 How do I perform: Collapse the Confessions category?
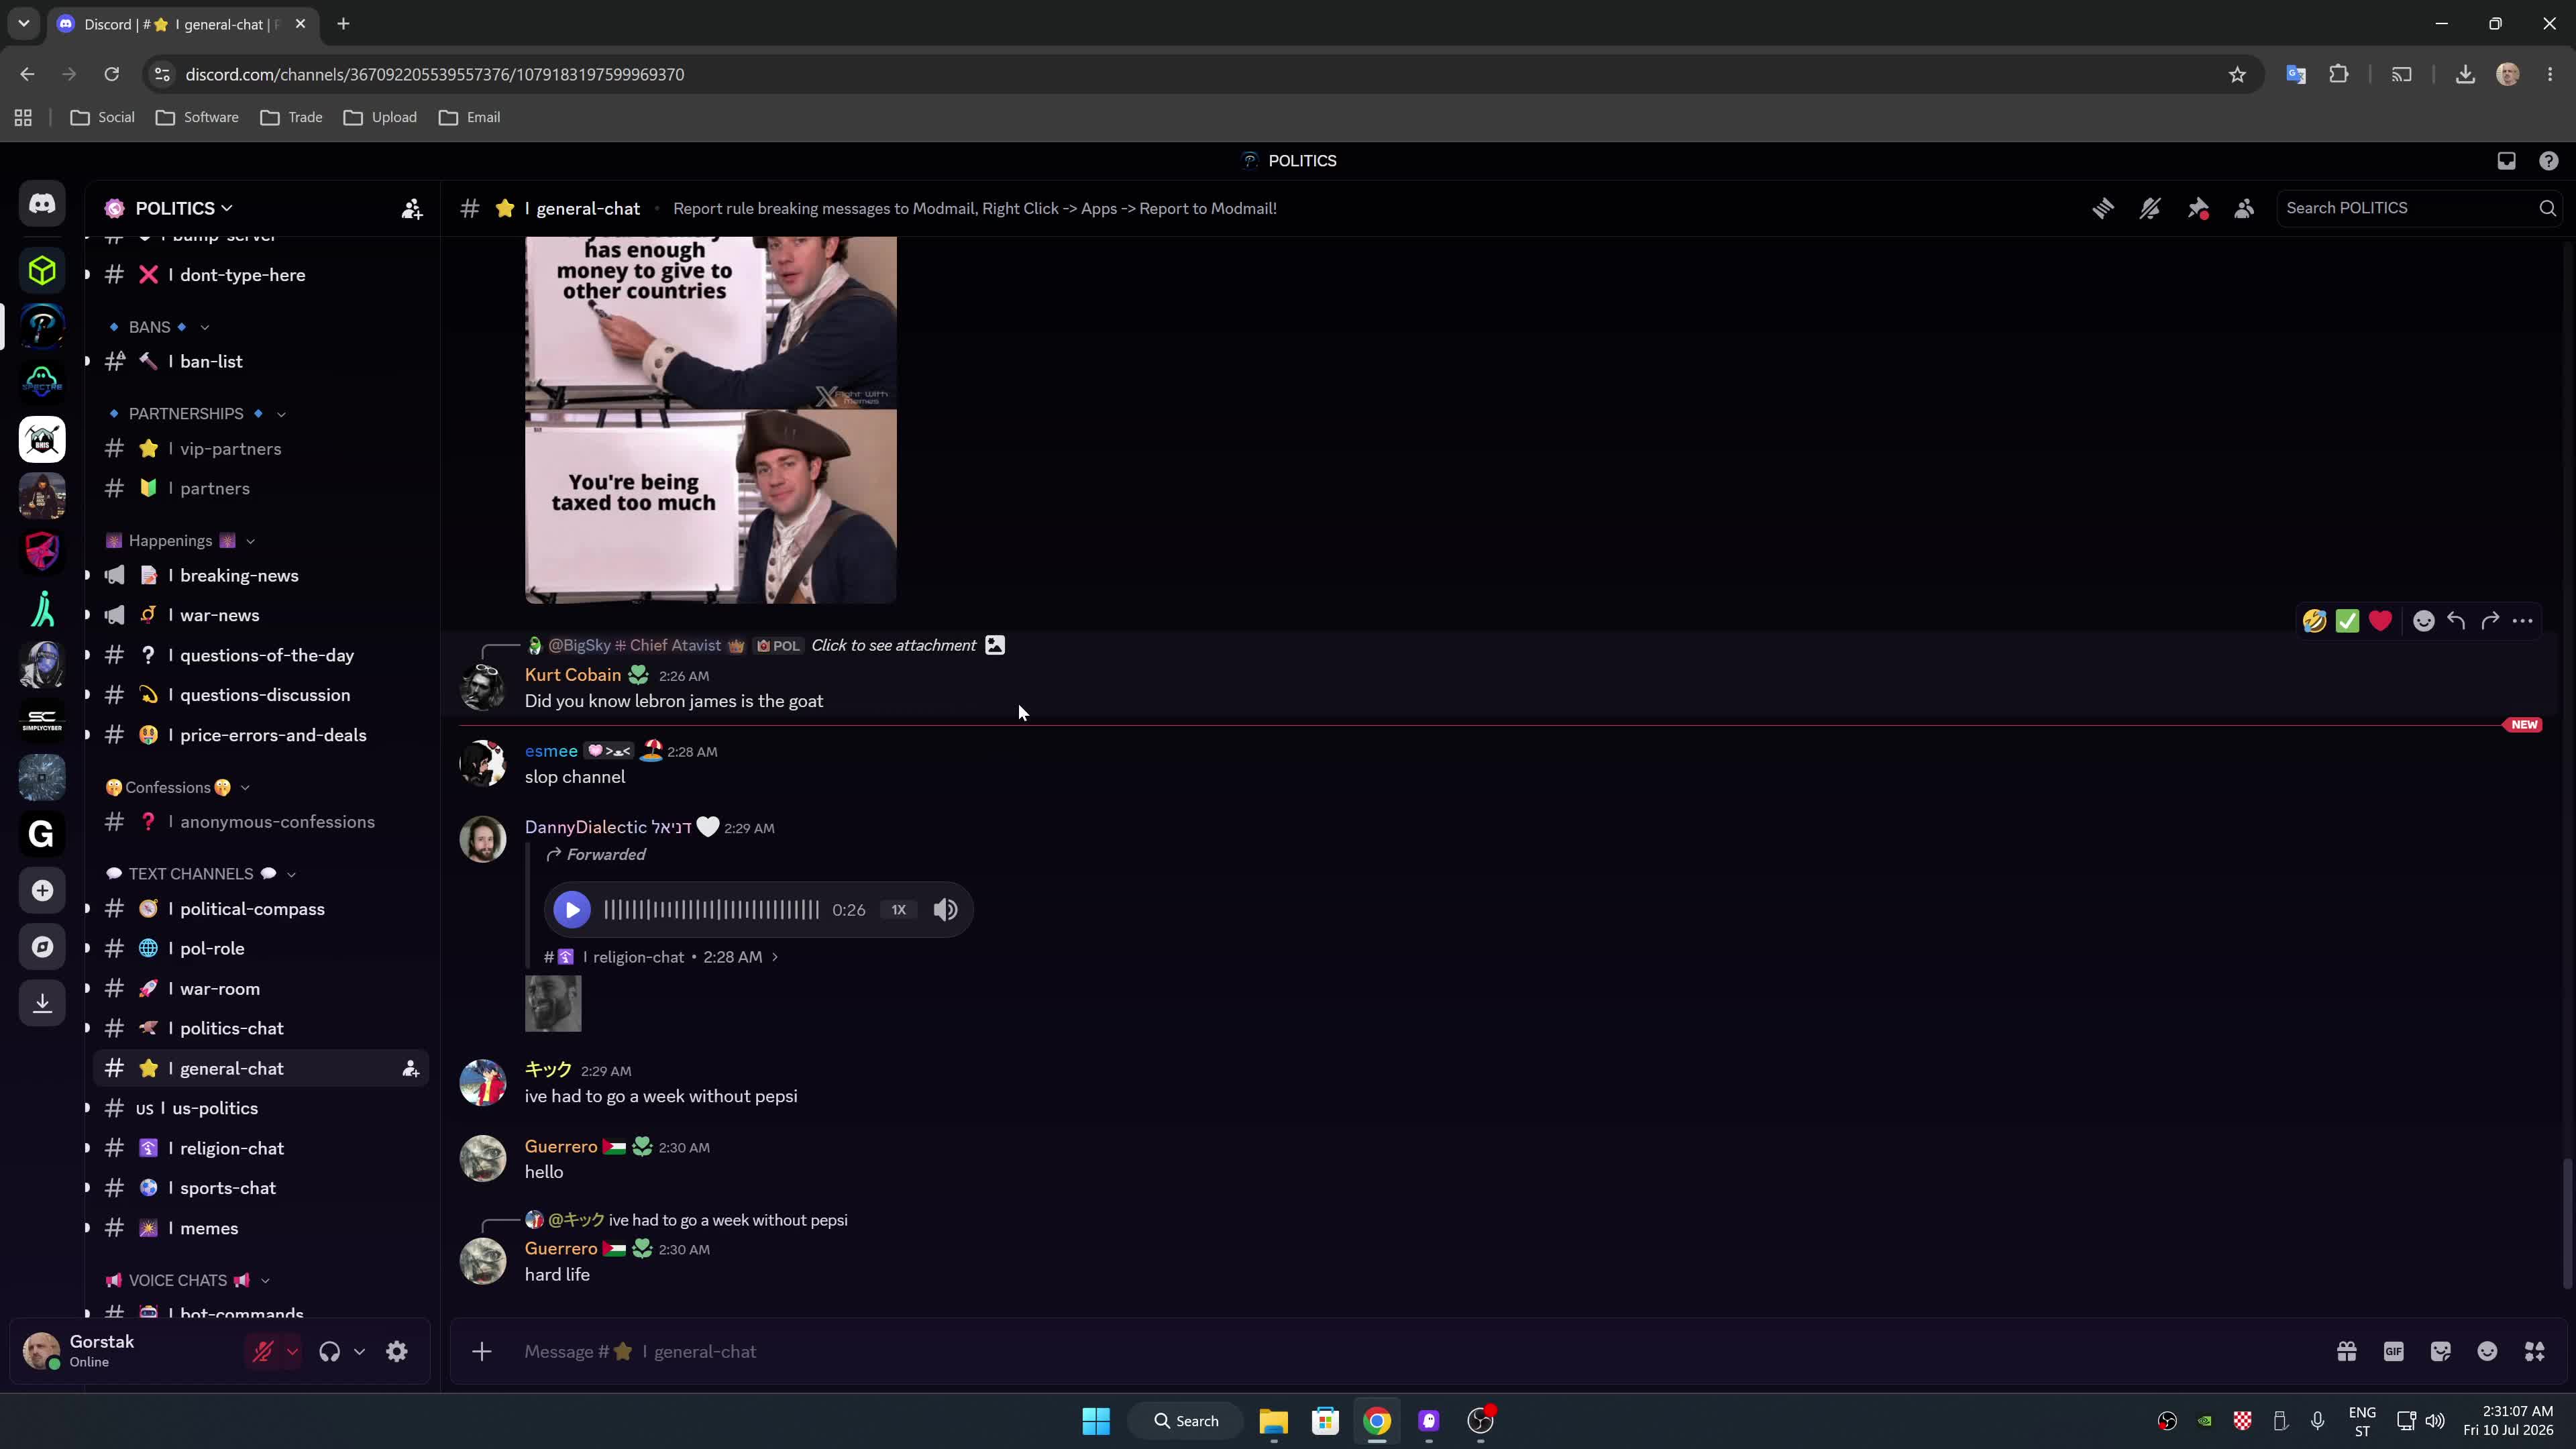click(x=177, y=788)
